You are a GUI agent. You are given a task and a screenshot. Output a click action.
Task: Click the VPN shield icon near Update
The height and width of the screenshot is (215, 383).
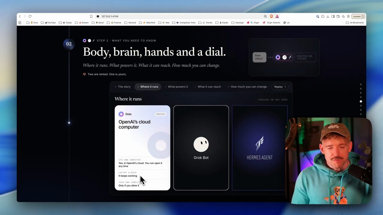pos(348,16)
